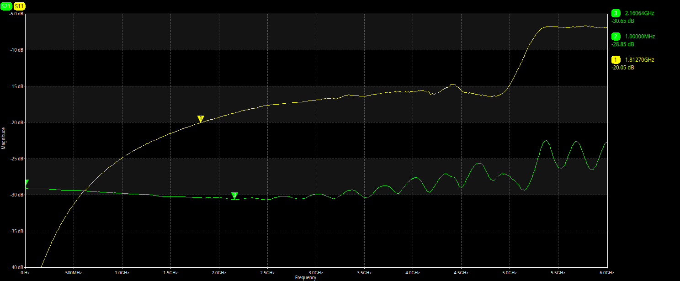Click the 1.5GHz frequency tick
The height and width of the screenshot is (281, 680).
click(x=170, y=272)
